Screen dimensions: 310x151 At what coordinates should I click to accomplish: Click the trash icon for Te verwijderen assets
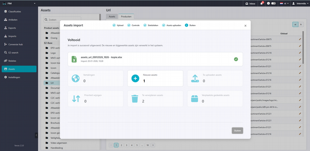point(135,99)
